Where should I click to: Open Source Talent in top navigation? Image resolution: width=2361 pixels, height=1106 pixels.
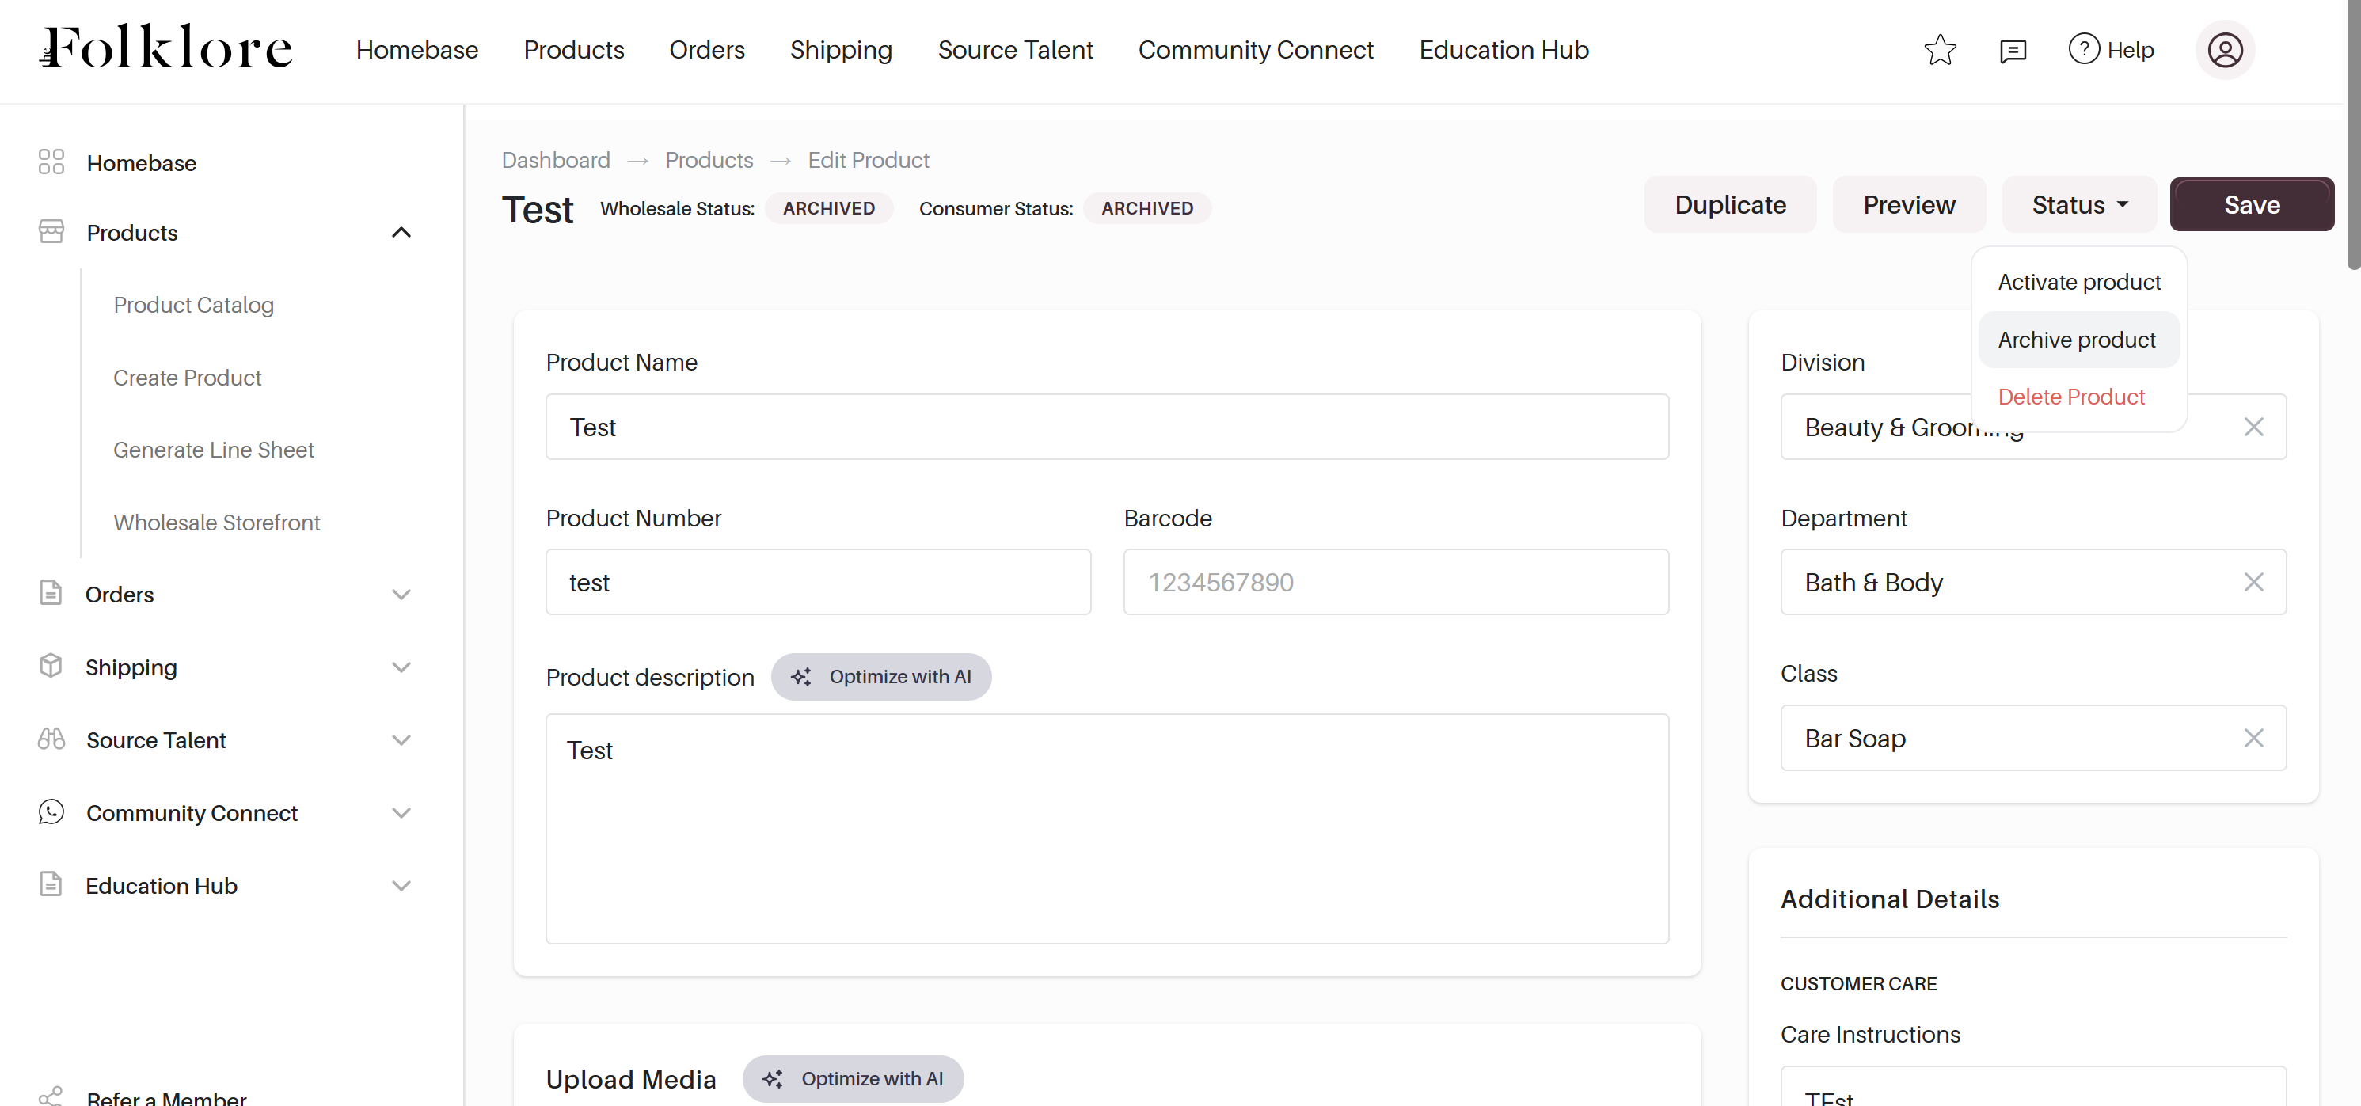point(1016,50)
